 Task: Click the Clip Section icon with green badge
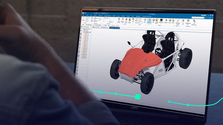130,20
